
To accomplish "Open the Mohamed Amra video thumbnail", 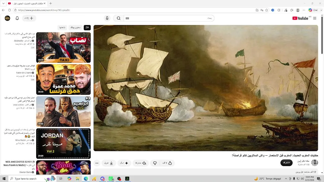I will click(x=63, y=79).
